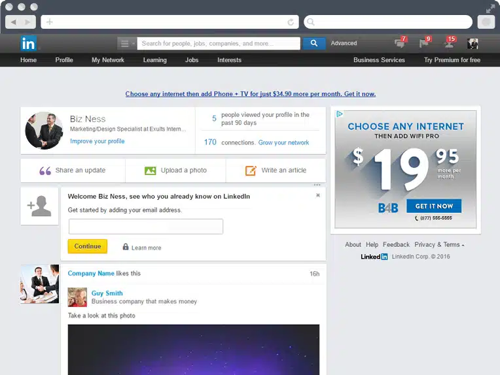The width and height of the screenshot is (500, 375).
Task: Open the top internet Phone + TV ad link
Action: point(250,94)
